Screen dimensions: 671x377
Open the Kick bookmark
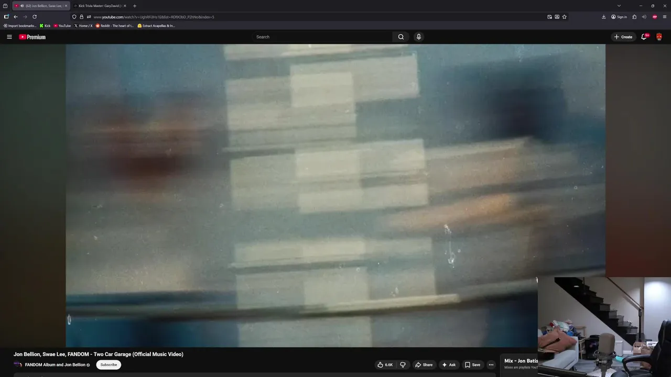[x=45, y=26]
